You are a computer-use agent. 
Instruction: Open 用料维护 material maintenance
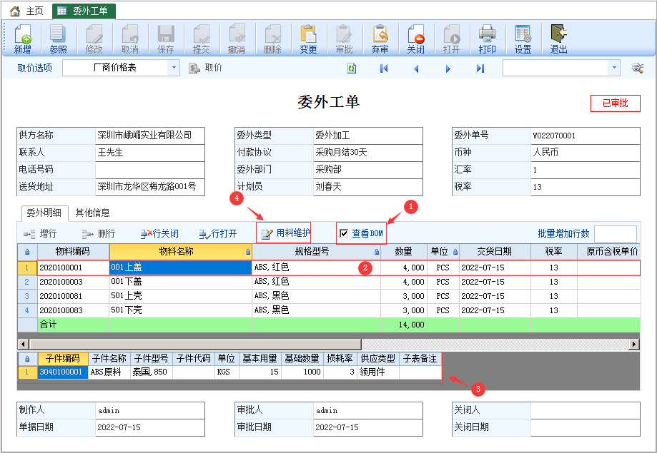coord(284,233)
